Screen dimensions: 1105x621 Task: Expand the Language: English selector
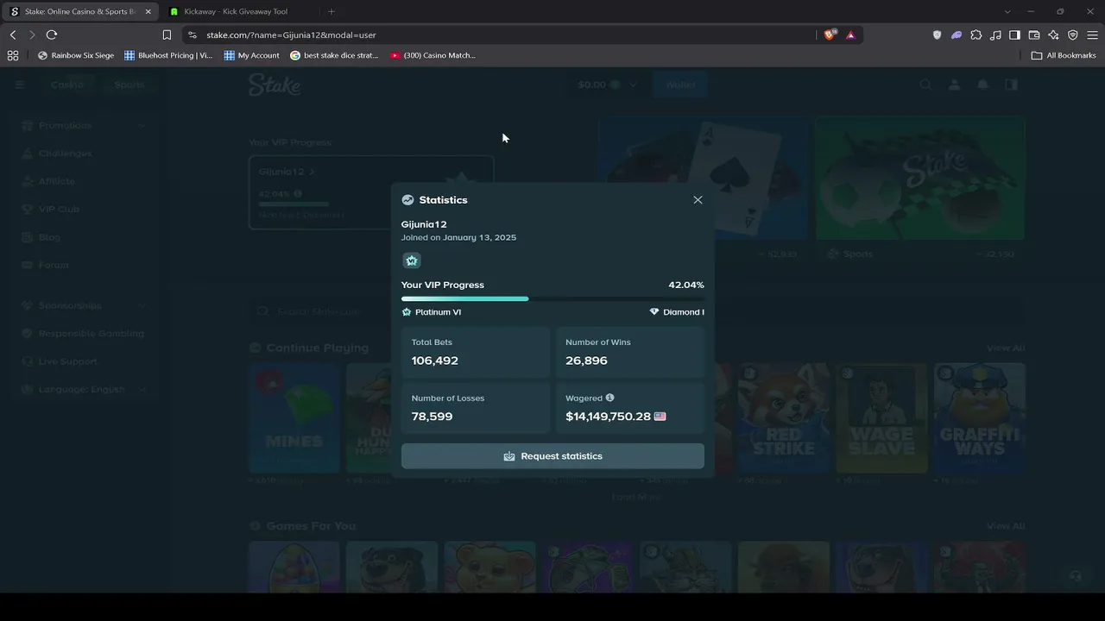85,389
